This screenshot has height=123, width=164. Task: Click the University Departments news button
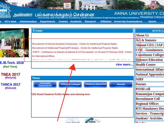(x=45, y=84)
